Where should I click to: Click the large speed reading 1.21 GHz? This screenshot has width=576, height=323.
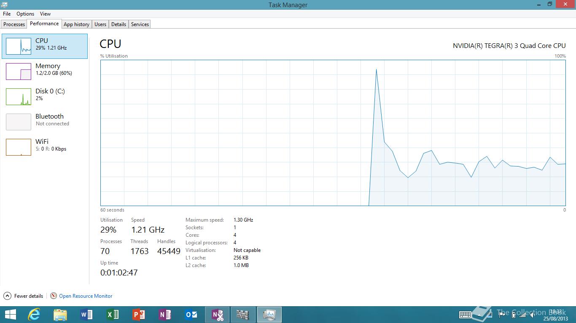(148, 230)
